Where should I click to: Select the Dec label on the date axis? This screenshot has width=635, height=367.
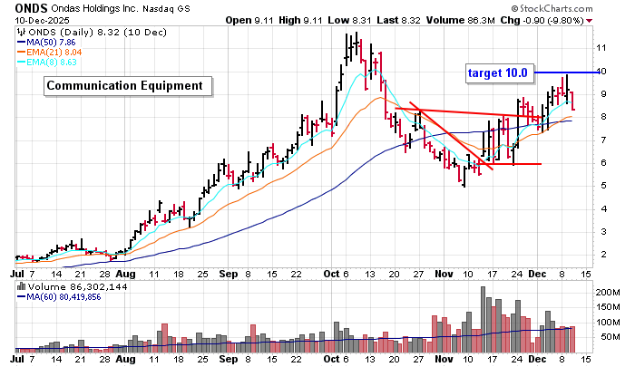pyautogui.click(x=539, y=272)
